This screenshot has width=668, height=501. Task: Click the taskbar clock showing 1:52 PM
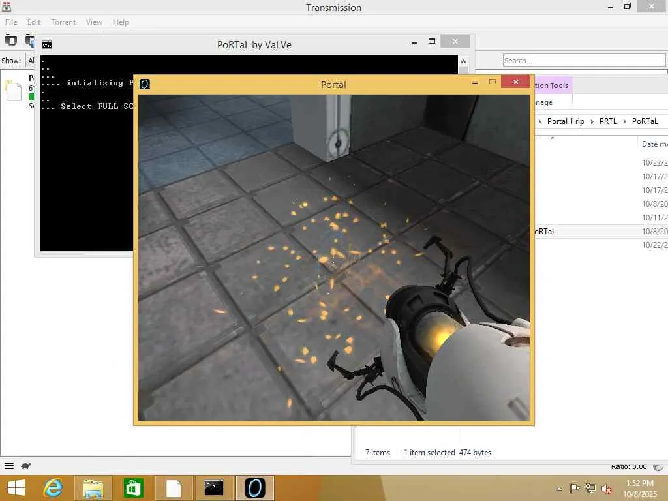640,483
